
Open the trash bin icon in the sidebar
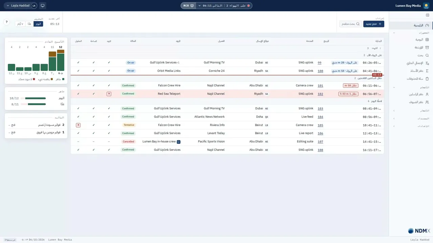coord(427,79)
